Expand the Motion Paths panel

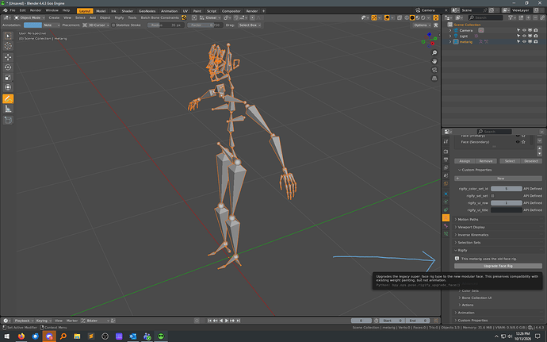tap(468, 219)
